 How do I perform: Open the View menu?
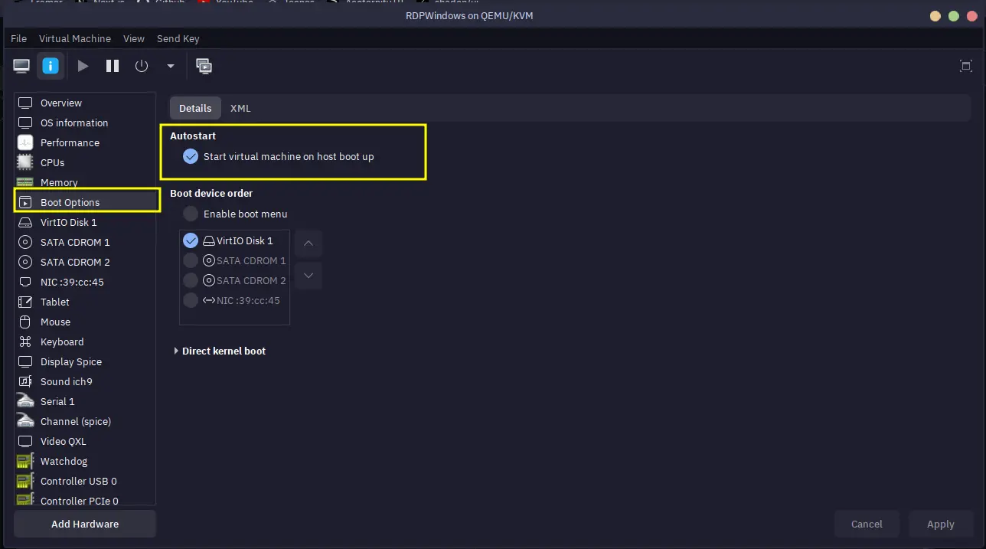(134, 38)
